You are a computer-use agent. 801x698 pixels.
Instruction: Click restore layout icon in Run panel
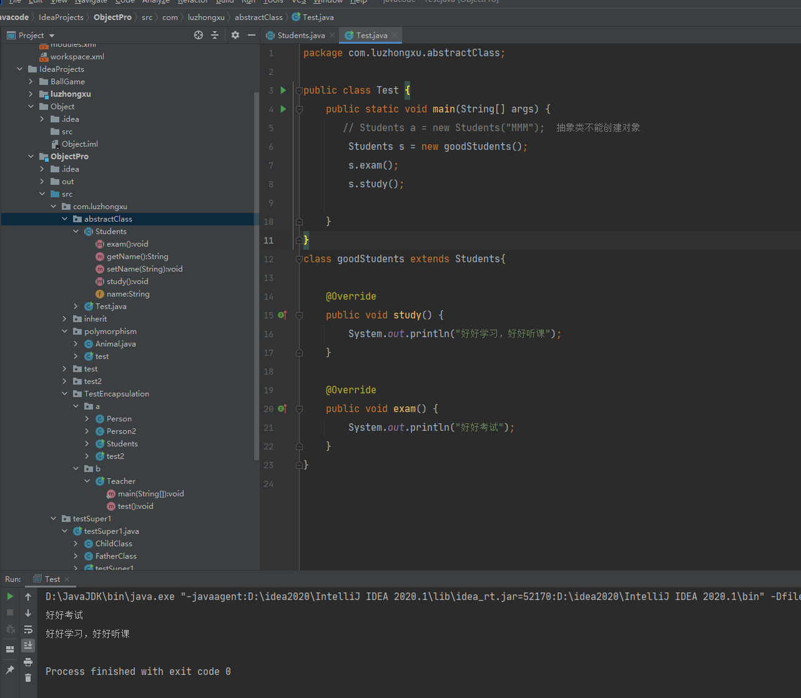tap(10, 649)
